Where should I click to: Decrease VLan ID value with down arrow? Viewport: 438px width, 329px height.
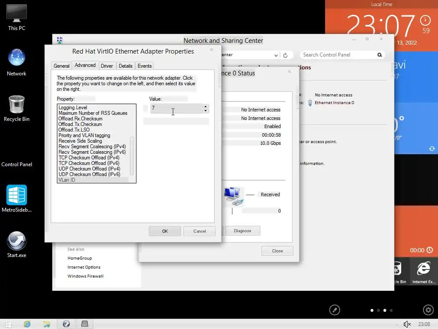coord(206,111)
